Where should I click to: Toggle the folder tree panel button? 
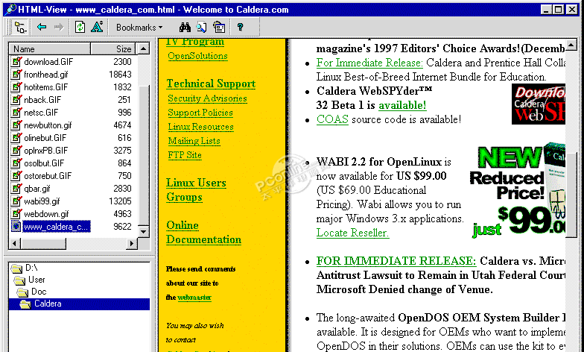(x=19, y=27)
